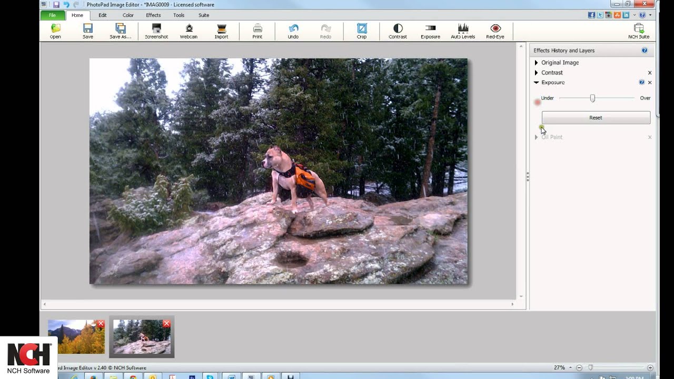
Task: Expand the Contrast layer
Action: coord(537,73)
